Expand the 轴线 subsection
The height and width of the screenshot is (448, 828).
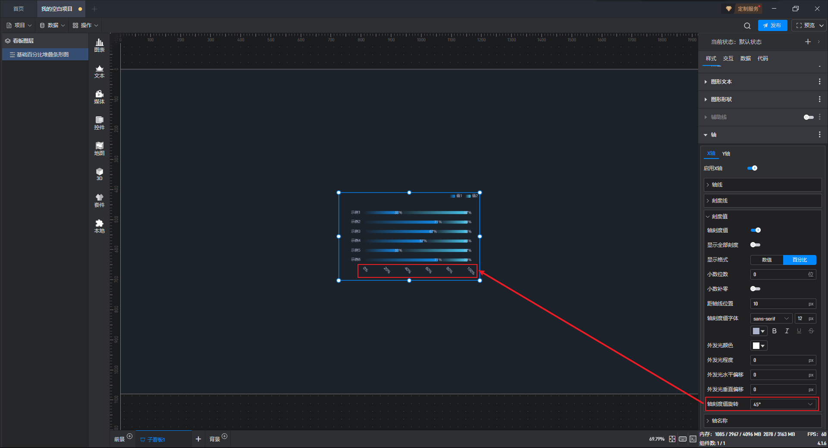pyautogui.click(x=762, y=185)
